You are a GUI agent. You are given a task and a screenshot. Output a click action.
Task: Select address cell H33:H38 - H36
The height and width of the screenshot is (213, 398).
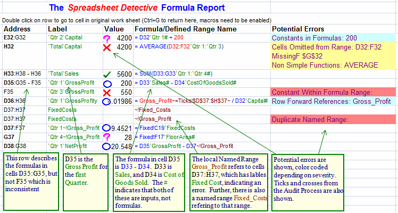coord(22,74)
